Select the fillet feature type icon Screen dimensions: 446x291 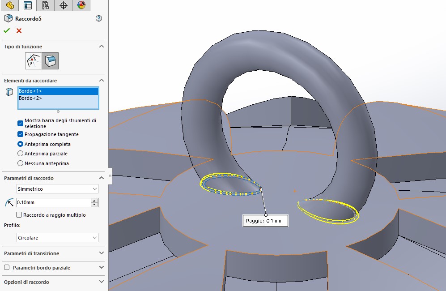pyautogui.click(x=50, y=60)
